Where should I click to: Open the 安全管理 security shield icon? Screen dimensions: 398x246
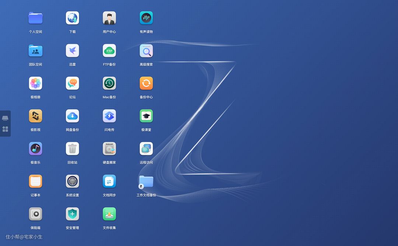click(72, 214)
